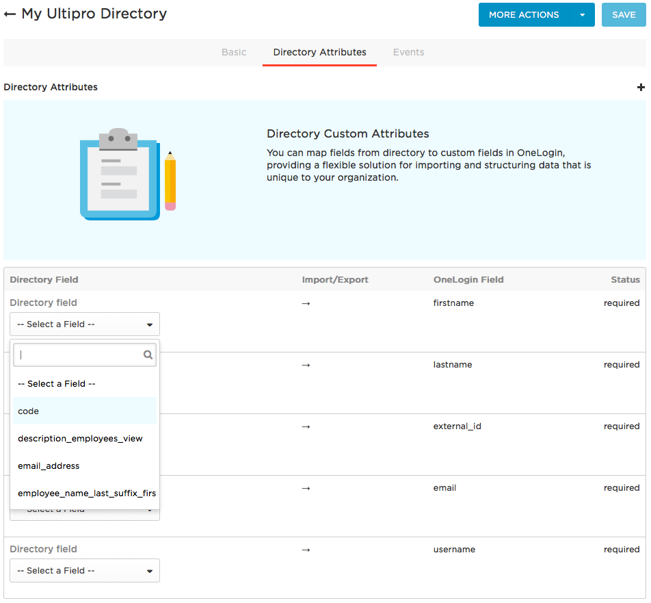Open the MORE ACTIONS dropdown arrow
Screen dimensions: 651x603
[582, 15]
